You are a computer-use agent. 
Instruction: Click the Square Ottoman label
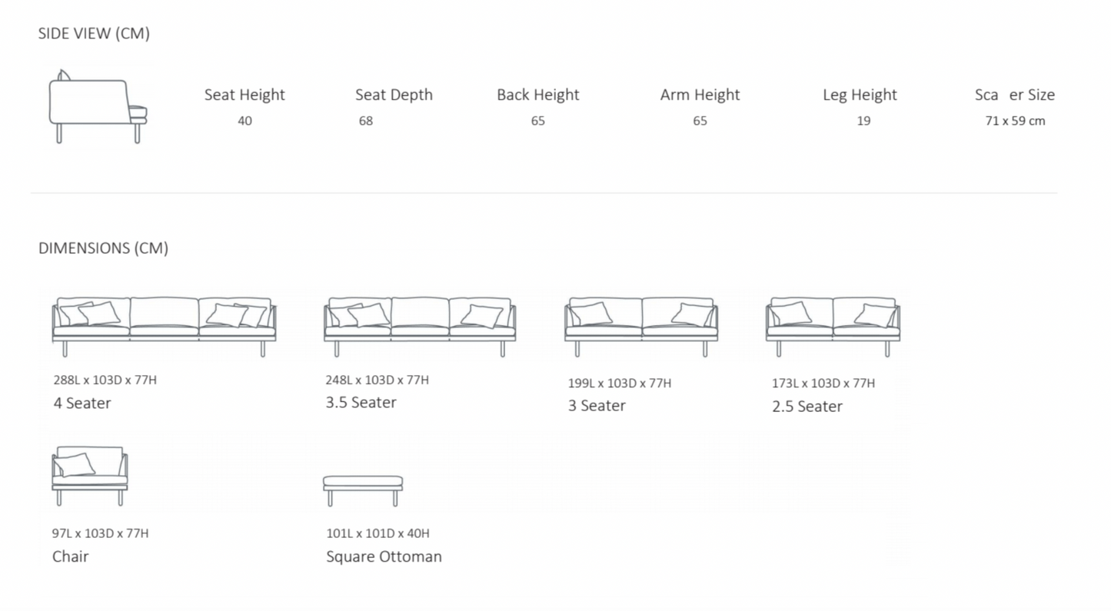[384, 556]
